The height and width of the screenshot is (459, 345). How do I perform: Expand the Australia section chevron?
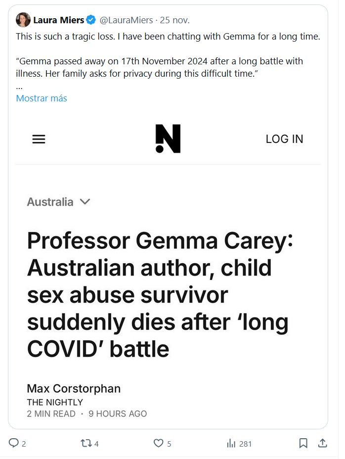85,202
